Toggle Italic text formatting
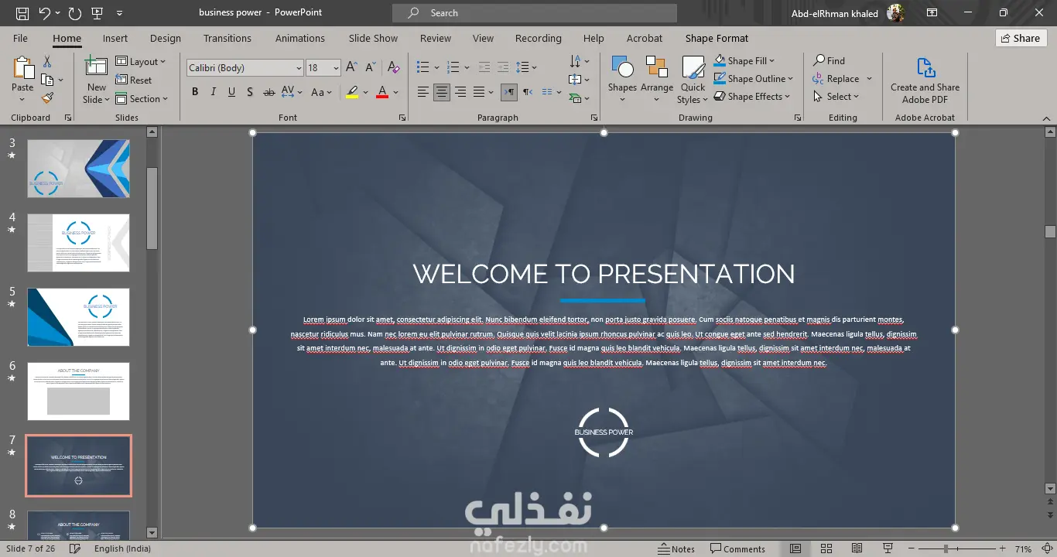Image resolution: width=1057 pixels, height=557 pixels. 214,92
